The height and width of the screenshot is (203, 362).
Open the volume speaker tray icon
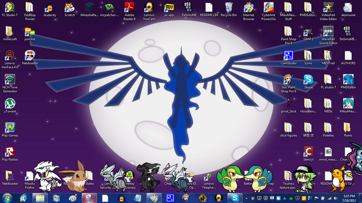click(x=335, y=198)
